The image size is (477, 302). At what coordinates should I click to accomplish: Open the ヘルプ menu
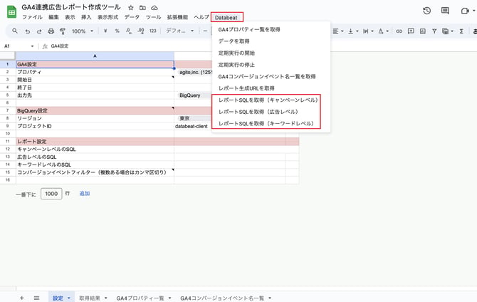201,17
